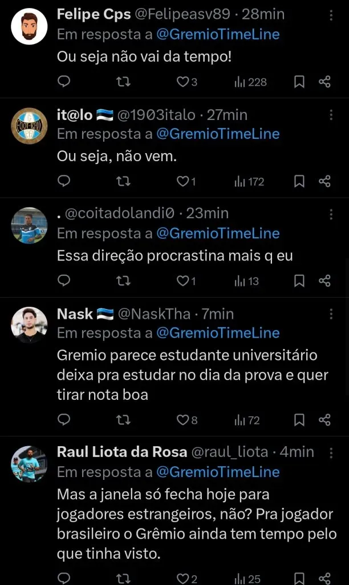Bookmark Felipe Cps's tweet

coord(299,82)
